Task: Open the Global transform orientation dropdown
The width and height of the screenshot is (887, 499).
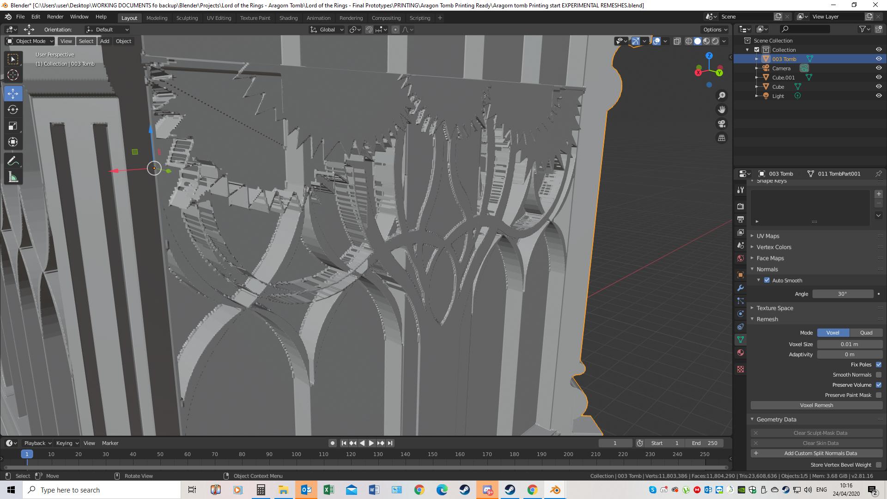Action: tap(327, 30)
